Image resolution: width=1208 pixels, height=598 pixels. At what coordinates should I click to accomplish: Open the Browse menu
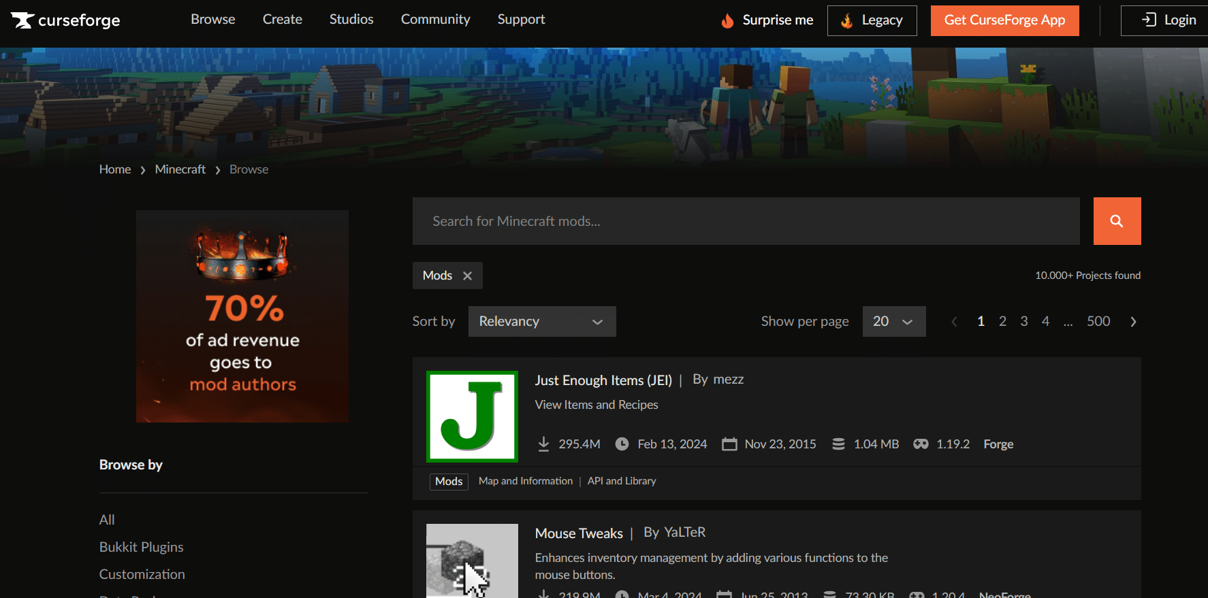[213, 20]
